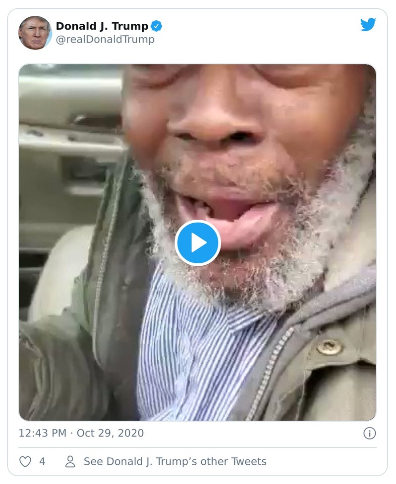Click the Donald J. Trump display name
Image resolution: width=396 pixels, height=484 pixels.
[102, 26]
